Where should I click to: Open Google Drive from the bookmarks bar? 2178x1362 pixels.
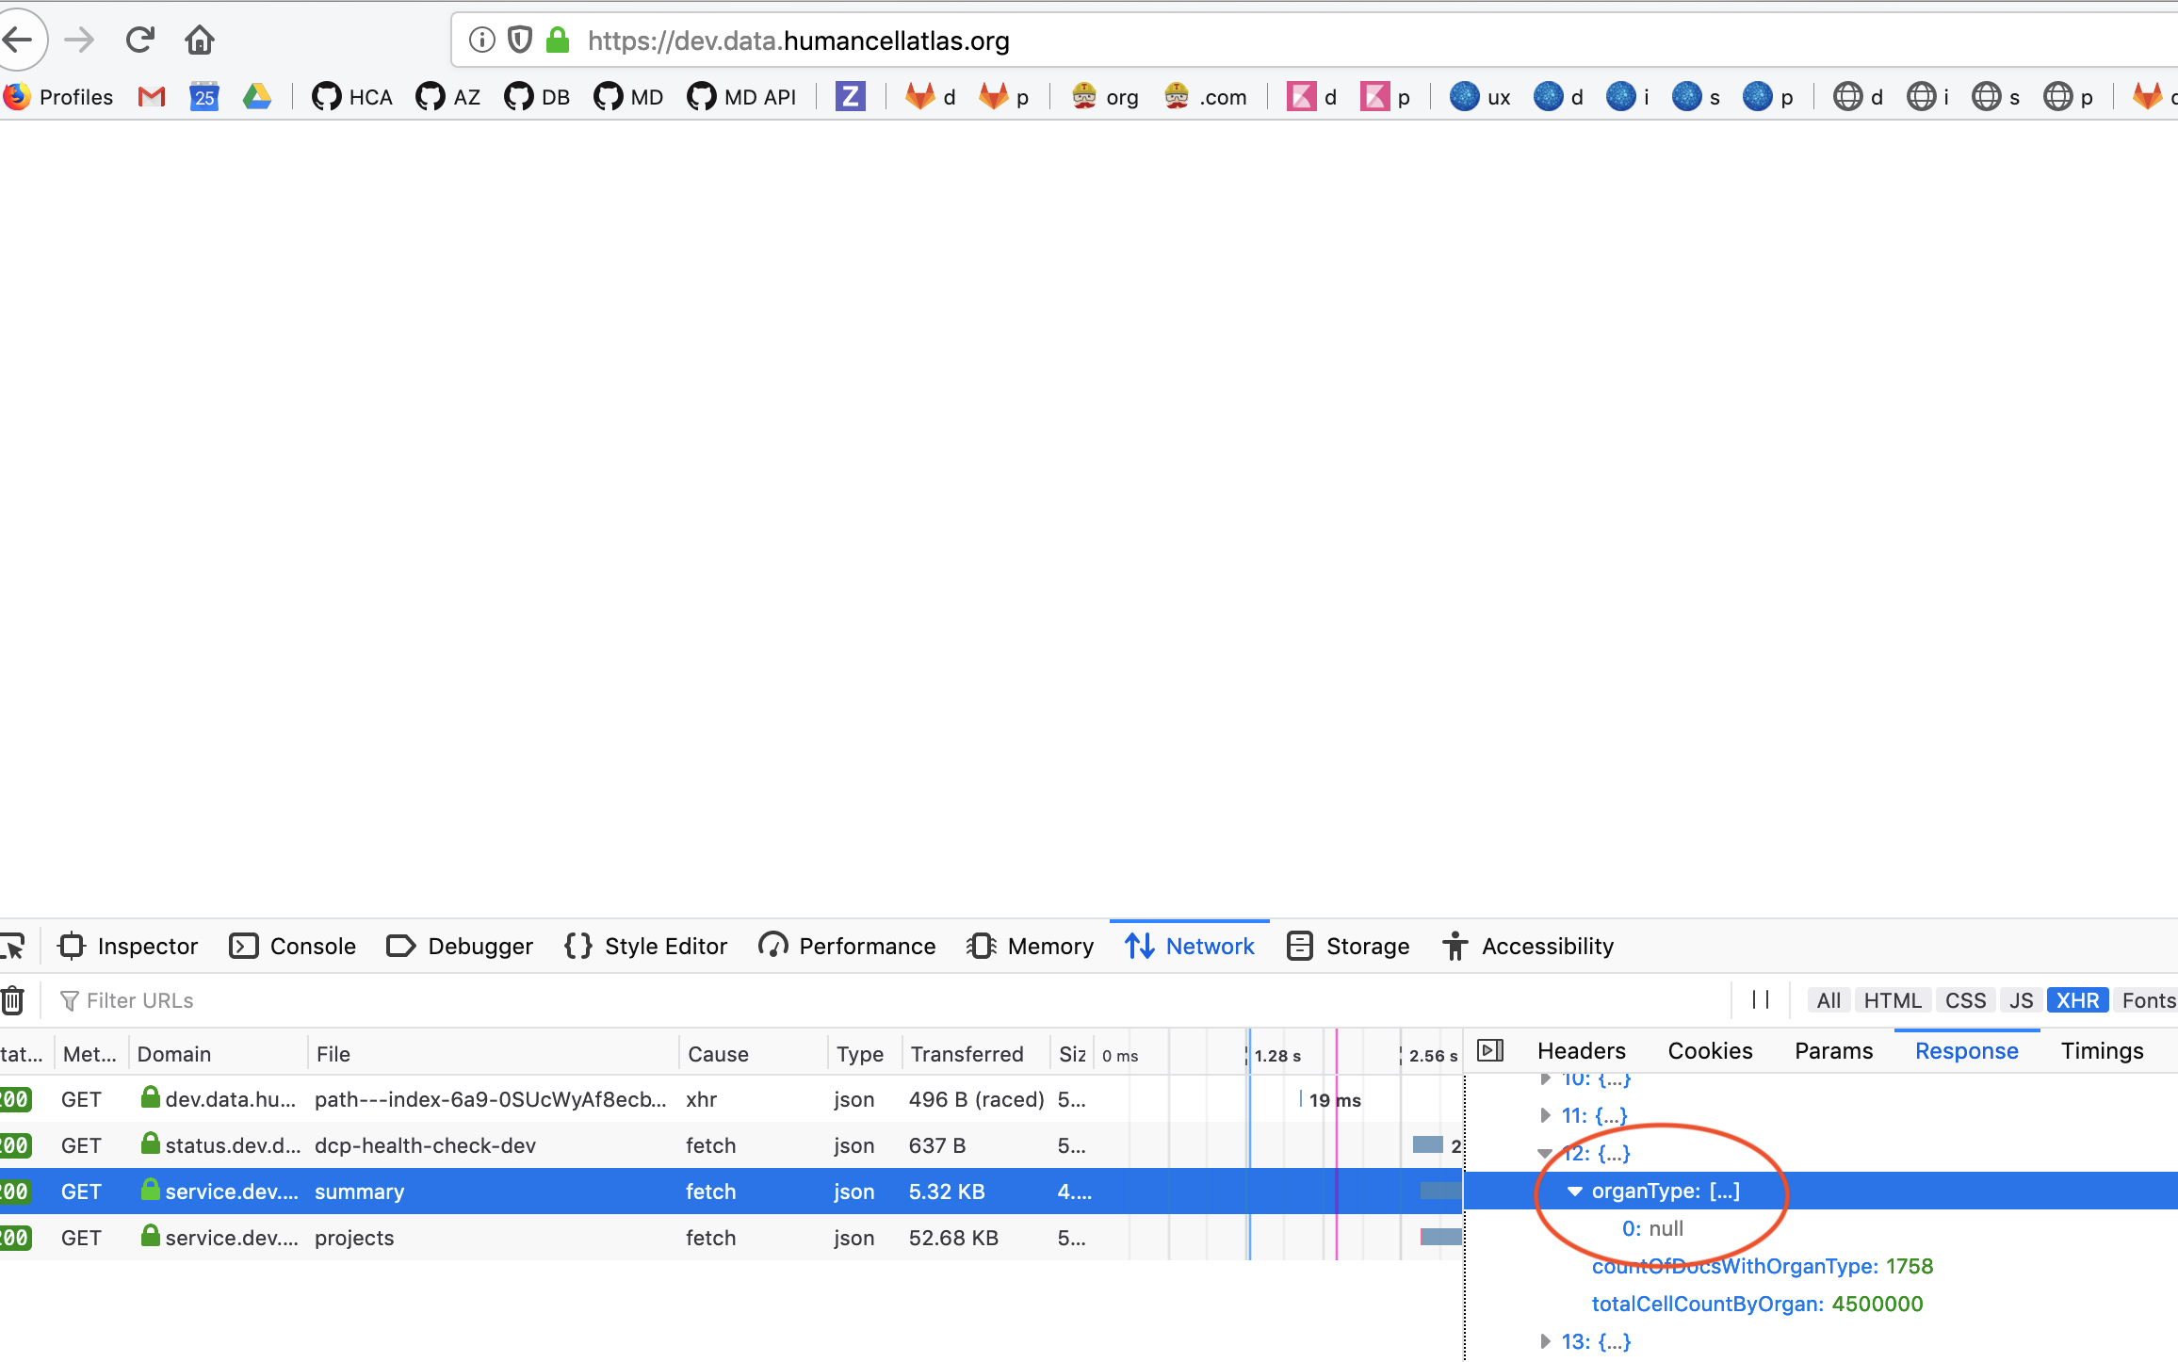[x=258, y=96]
